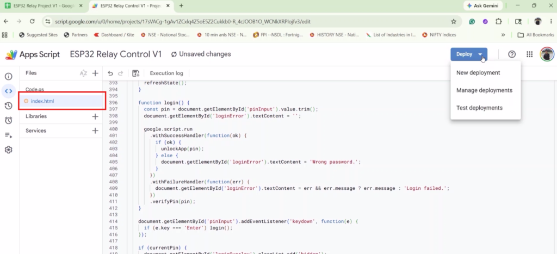Open Partners bookmark
The width and height of the screenshot is (557, 254).
(76, 35)
